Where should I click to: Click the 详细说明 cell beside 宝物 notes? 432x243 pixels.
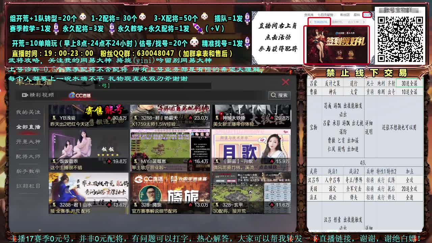tap(369, 127)
